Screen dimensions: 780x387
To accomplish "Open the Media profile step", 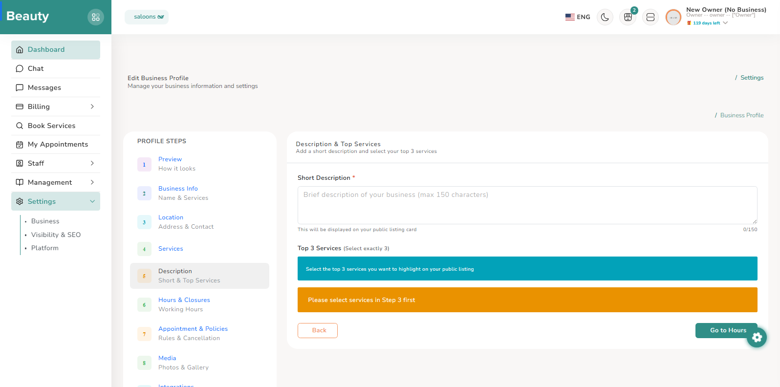I will pyautogui.click(x=199, y=363).
